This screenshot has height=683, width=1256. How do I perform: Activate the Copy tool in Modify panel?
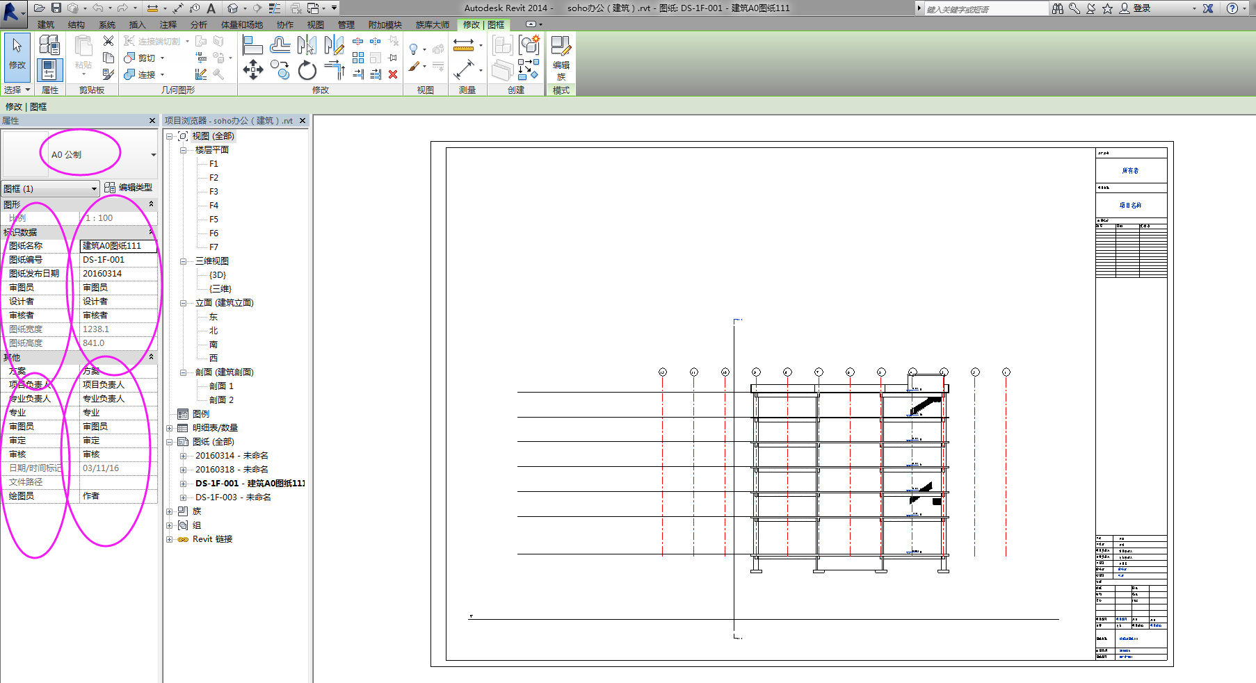click(x=280, y=69)
